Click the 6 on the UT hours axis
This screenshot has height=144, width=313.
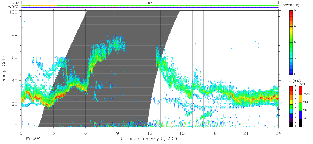86,133
